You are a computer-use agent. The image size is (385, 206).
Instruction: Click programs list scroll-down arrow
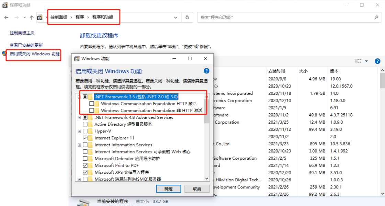[383, 194]
